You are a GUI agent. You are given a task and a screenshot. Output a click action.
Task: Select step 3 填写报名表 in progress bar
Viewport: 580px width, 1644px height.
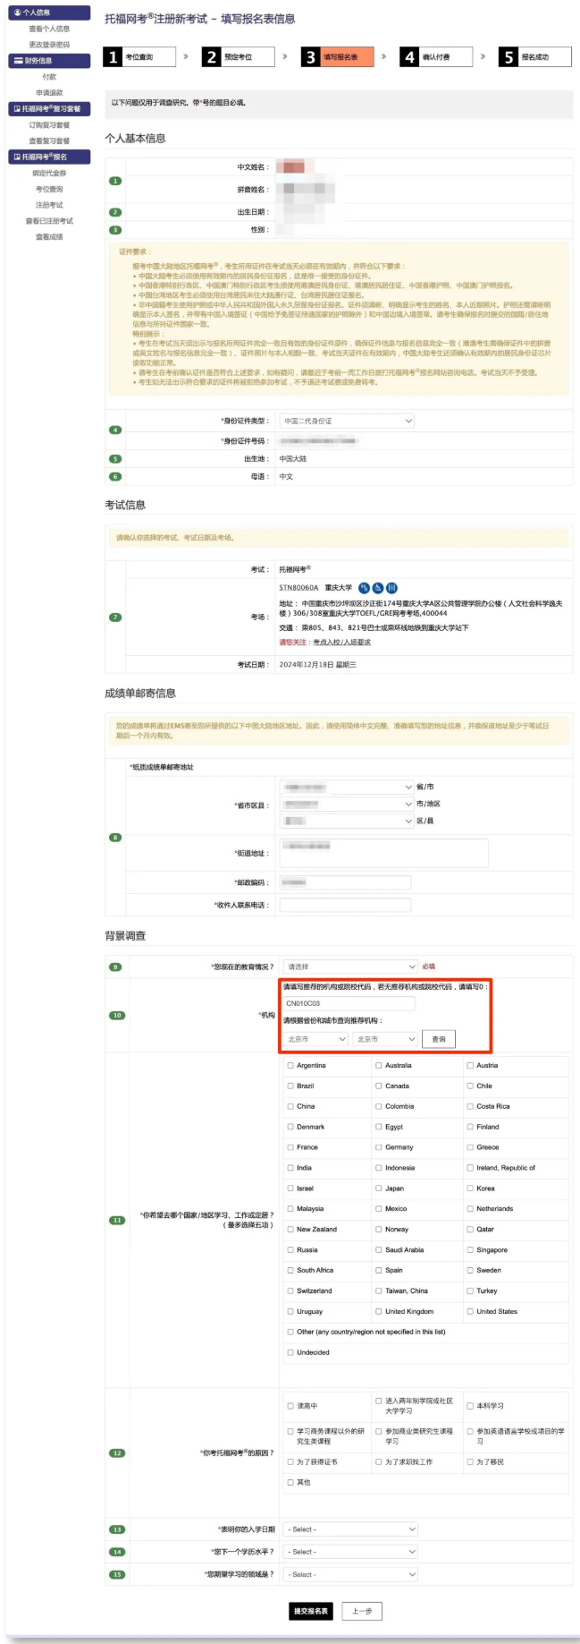coord(338,57)
